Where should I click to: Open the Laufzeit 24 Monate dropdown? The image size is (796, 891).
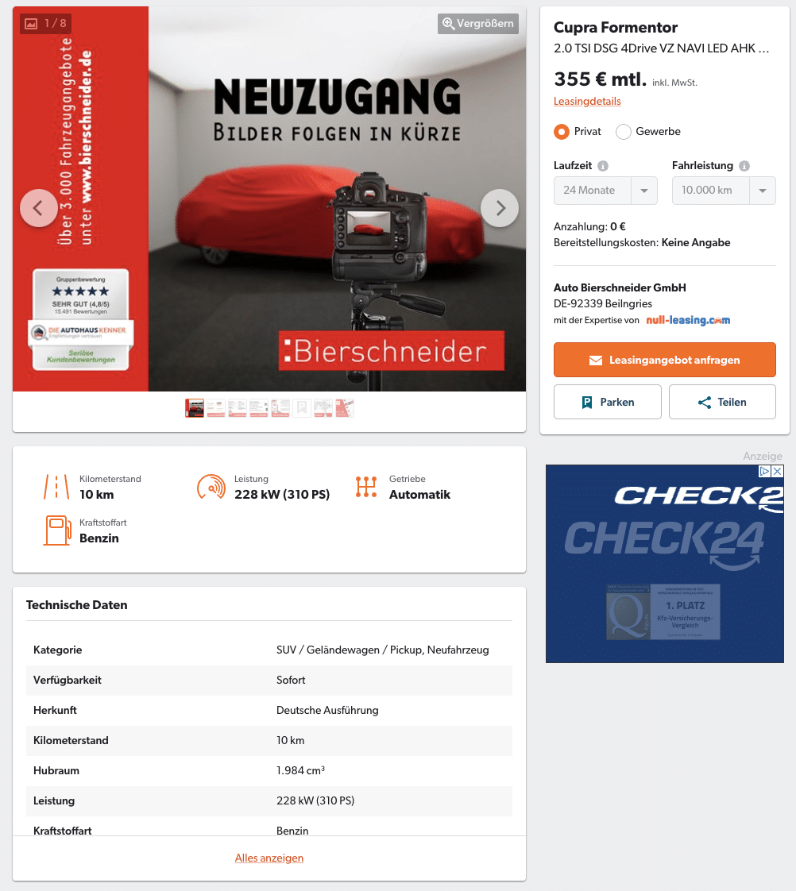605,191
